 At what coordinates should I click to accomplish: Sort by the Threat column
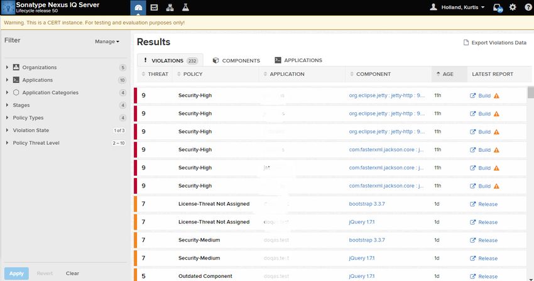(155, 74)
